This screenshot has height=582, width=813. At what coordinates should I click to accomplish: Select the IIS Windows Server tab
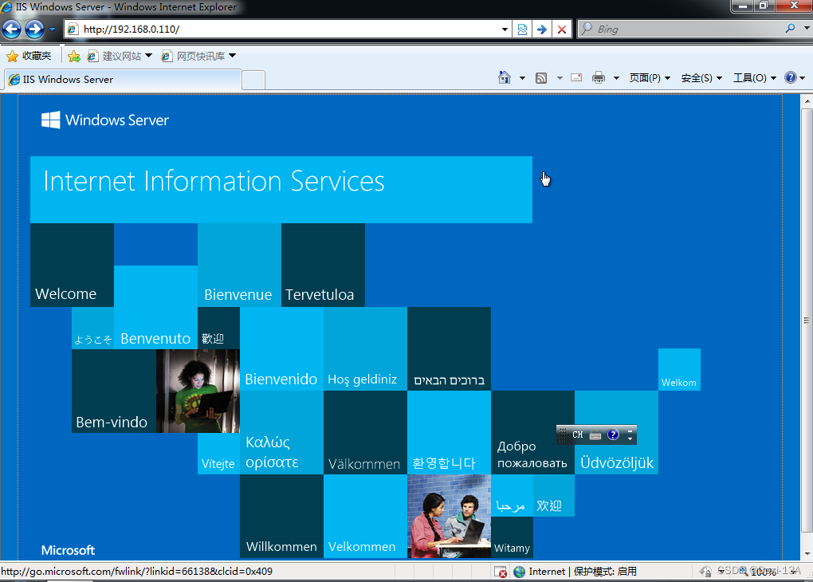(123, 80)
